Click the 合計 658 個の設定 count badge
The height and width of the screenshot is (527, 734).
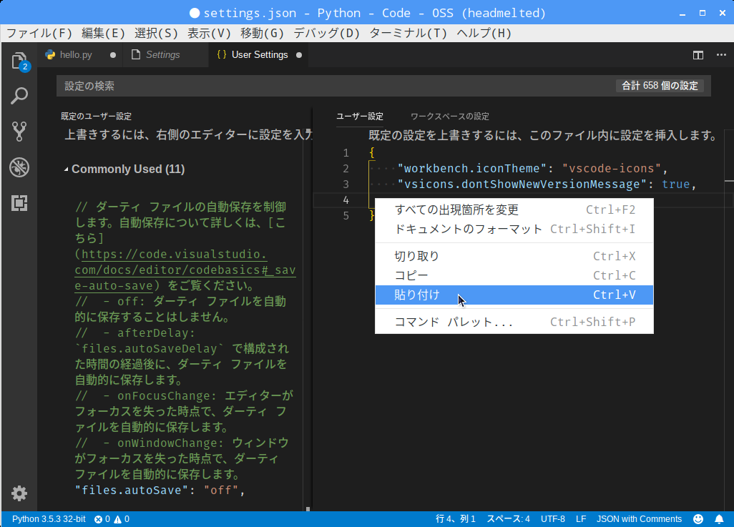pyautogui.click(x=660, y=86)
